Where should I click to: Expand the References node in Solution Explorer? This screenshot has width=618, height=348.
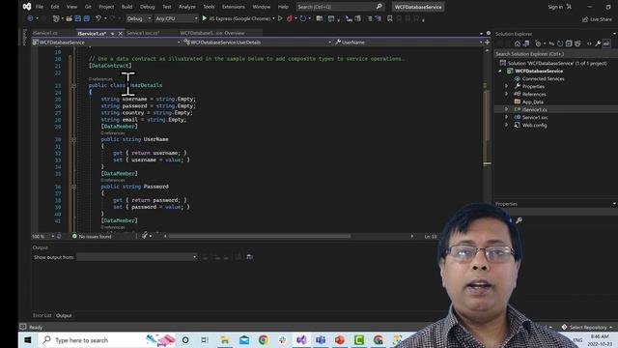[x=507, y=94]
